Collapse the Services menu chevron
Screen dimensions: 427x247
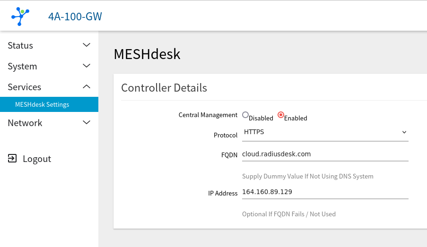pos(87,87)
